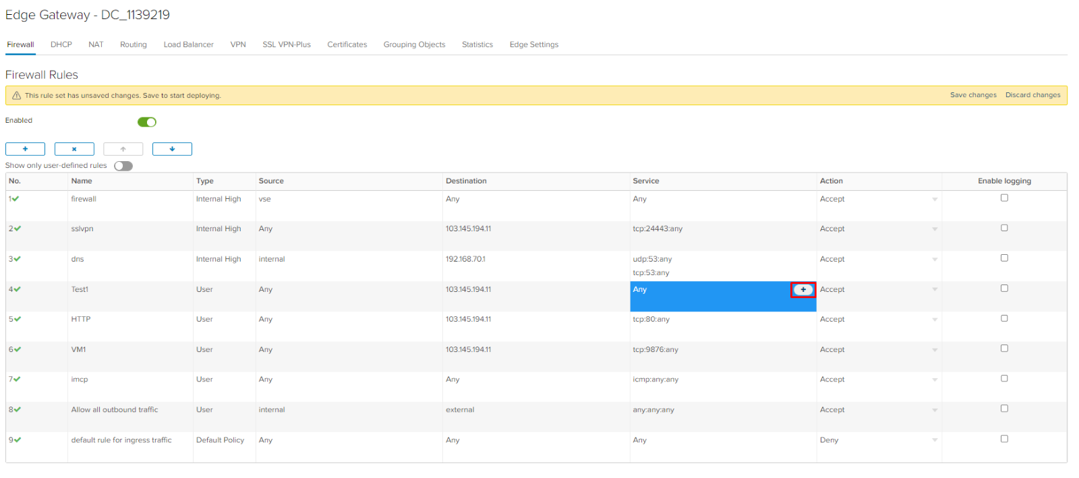
Task: Add a new firewall rule with plus button
Action: click(25, 149)
